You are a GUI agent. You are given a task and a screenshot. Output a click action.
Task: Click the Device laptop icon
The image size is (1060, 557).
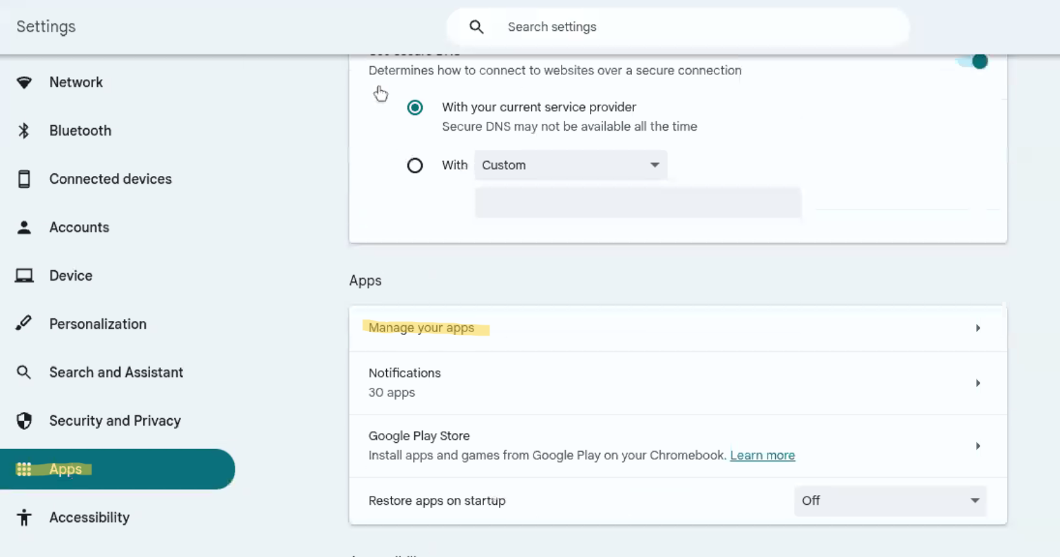point(24,275)
